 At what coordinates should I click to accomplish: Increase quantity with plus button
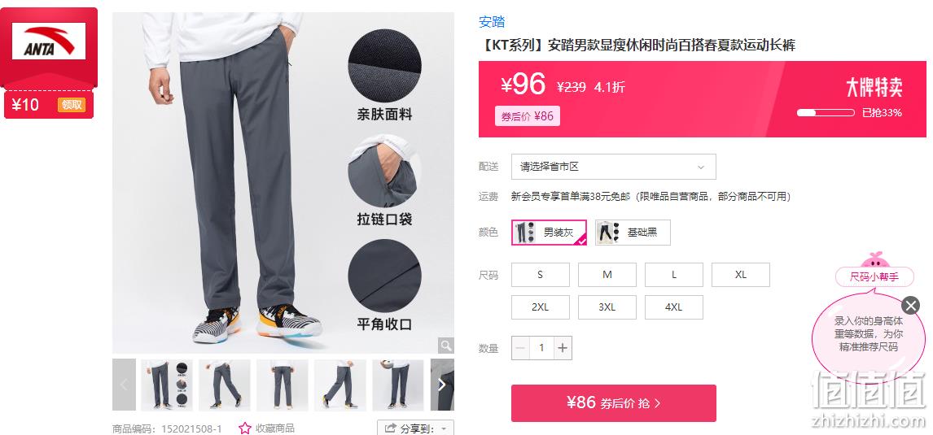coord(563,348)
